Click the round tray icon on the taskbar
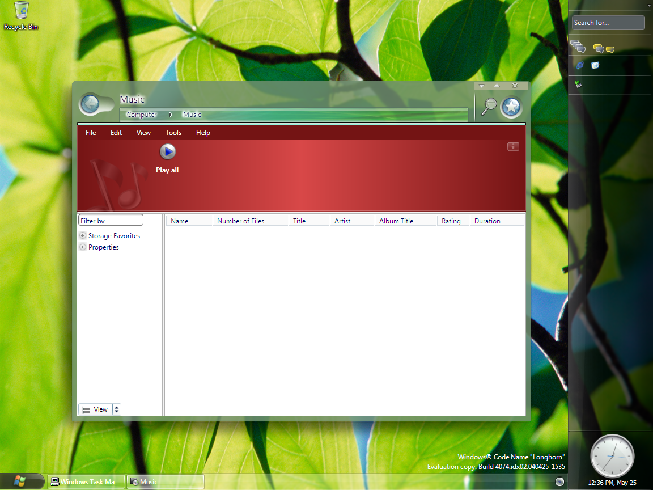Image resolution: width=653 pixels, height=490 pixels. [x=560, y=481]
